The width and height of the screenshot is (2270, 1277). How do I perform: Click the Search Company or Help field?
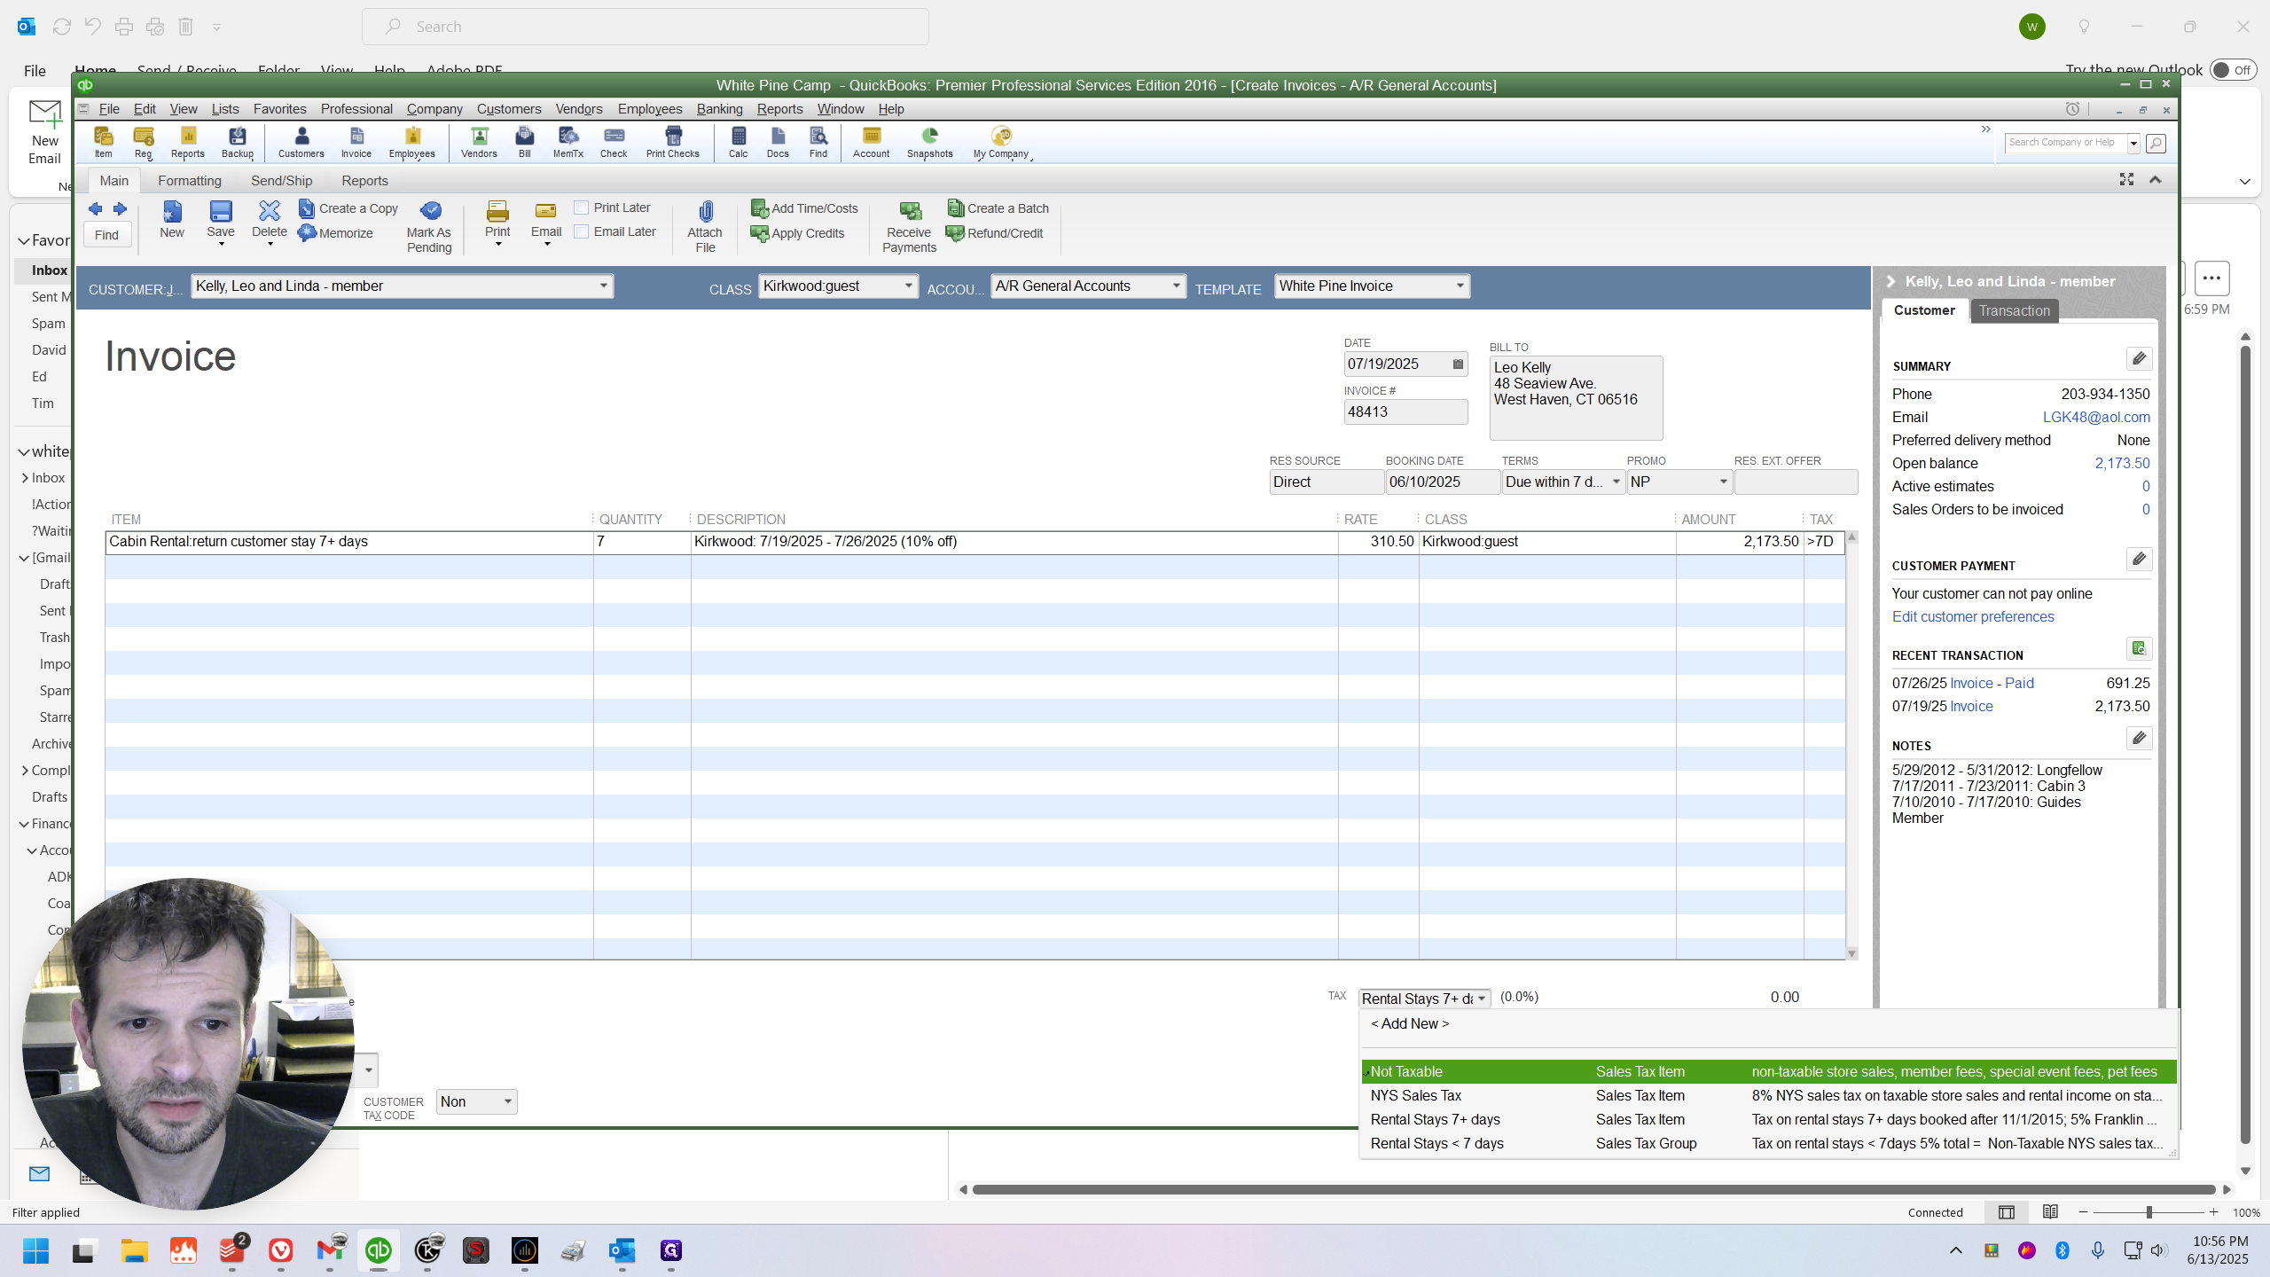coord(2065,142)
